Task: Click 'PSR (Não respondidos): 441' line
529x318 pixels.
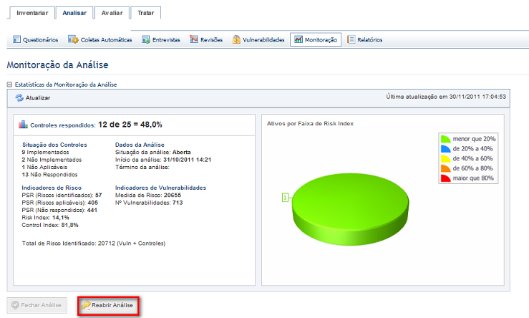Action: click(59, 210)
